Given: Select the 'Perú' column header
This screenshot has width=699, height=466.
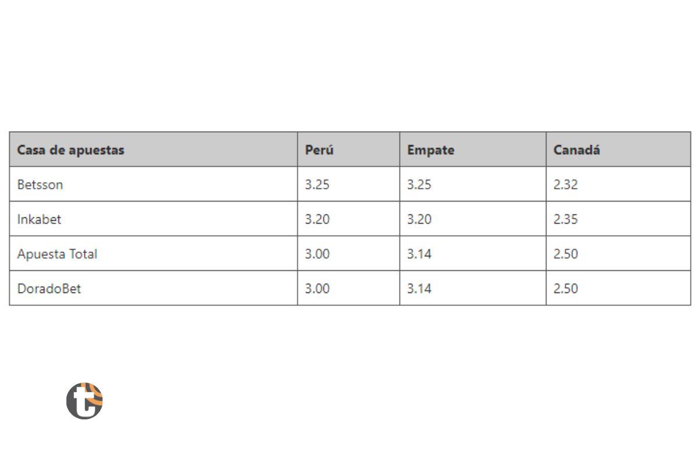Looking at the screenshot, I should point(319,150).
